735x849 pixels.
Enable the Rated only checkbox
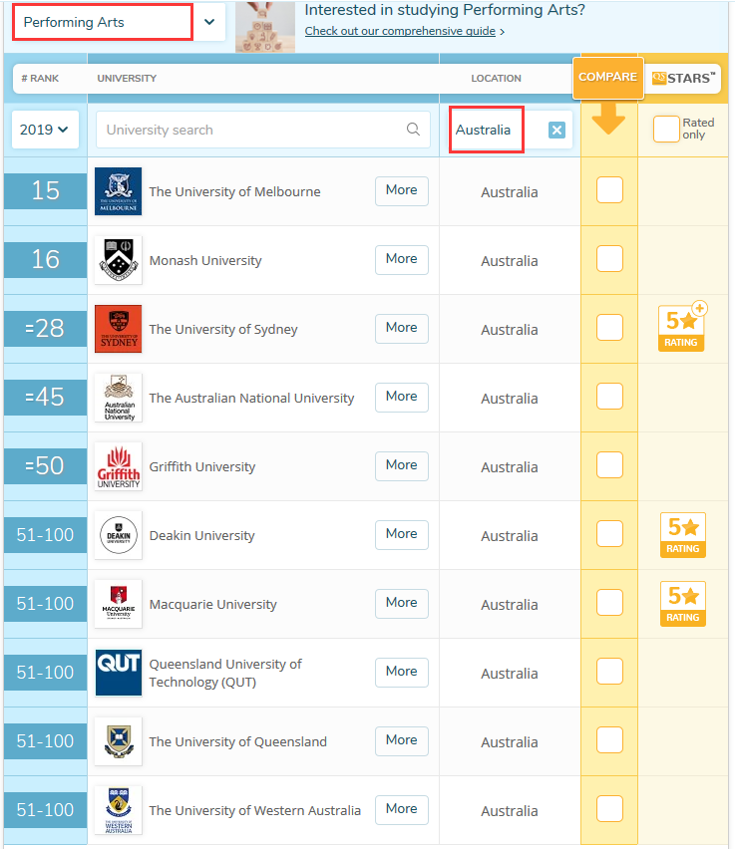tap(666, 129)
